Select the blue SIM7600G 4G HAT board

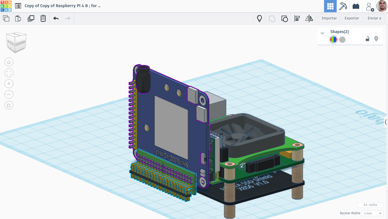point(171,125)
